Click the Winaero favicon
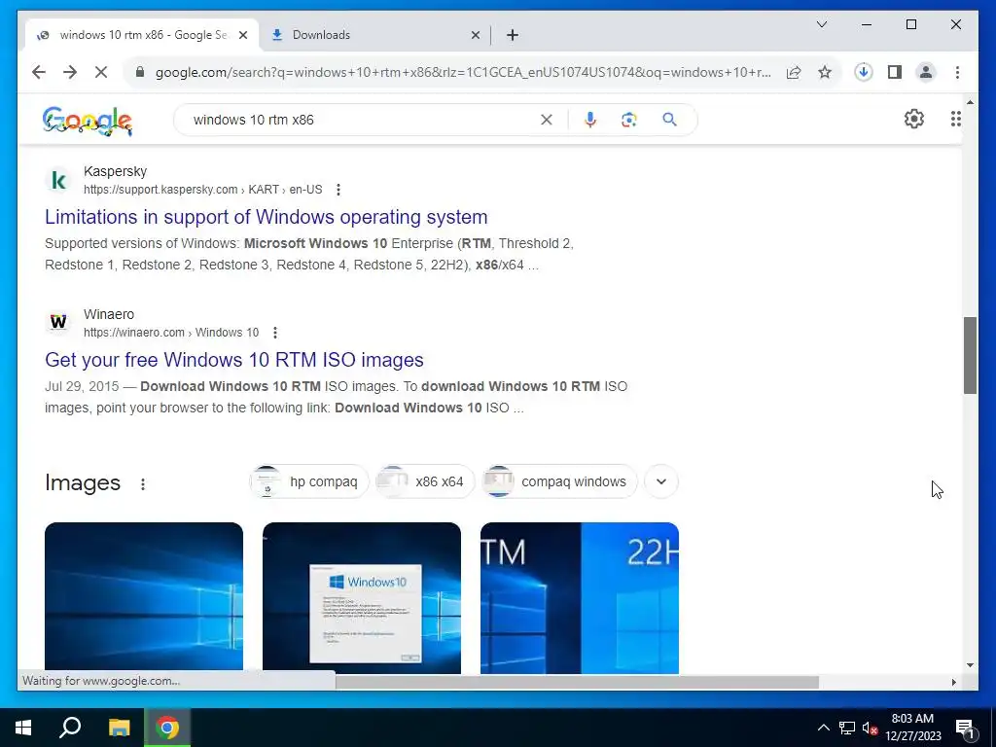The height and width of the screenshot is (747, 996). [58, 322]
